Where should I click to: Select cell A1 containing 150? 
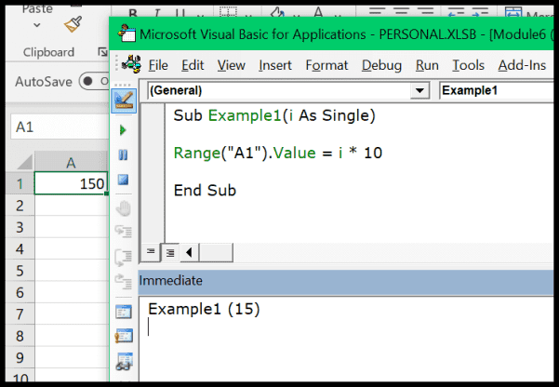coord(71,183)
